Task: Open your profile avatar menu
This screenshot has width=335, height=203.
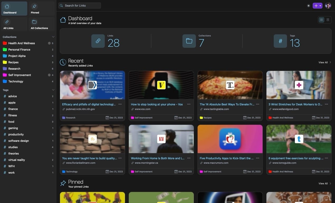Action: click(x=328, y=5)
